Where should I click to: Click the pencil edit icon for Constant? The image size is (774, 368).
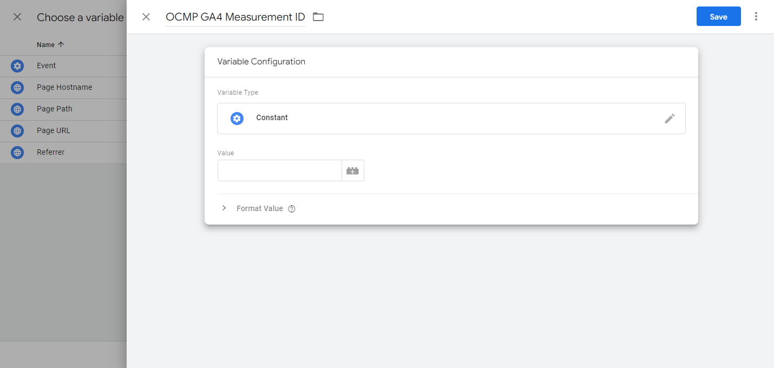(x=670, y=119)
